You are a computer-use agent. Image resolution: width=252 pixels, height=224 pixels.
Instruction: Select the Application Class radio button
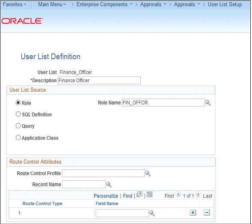(18, 137)
